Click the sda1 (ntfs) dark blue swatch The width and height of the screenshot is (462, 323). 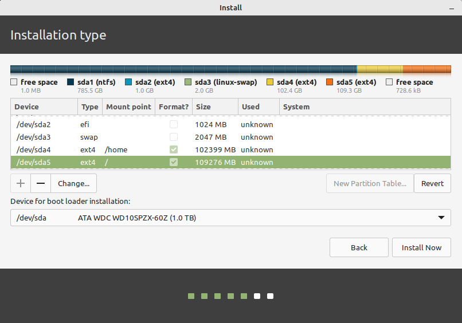coord(71,82)
